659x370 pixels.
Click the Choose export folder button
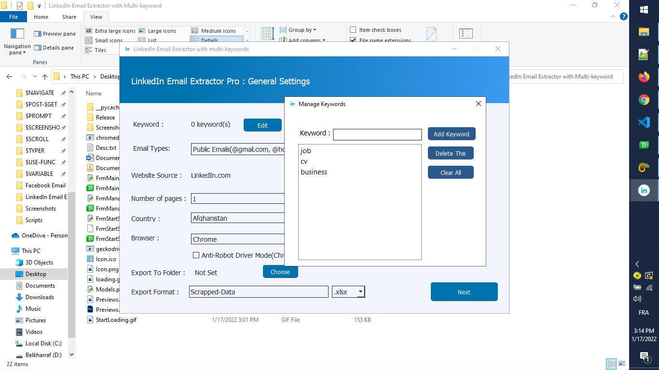point(280,272)
